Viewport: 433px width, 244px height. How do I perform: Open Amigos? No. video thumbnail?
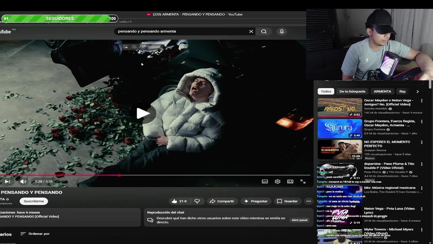click(340, 108)
